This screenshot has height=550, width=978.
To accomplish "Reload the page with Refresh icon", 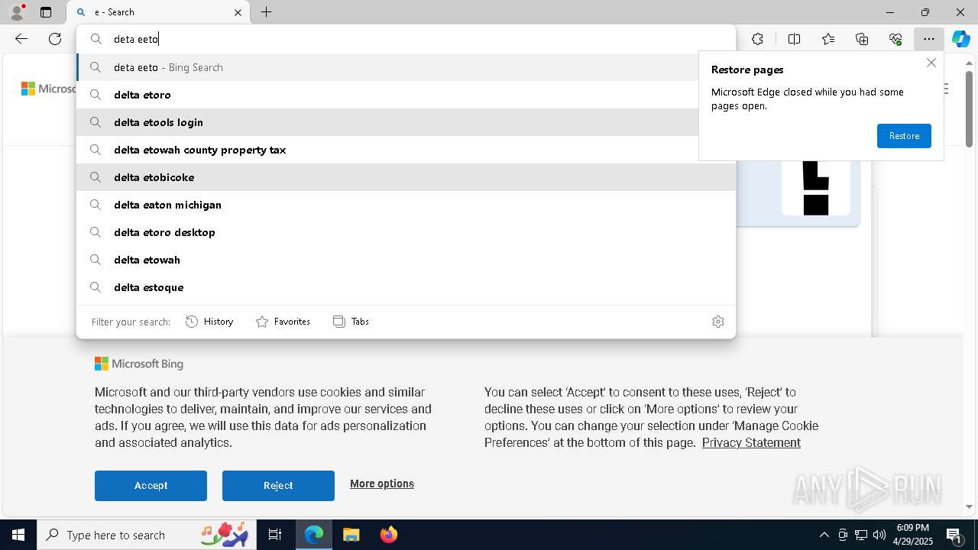I will (55, 39).
